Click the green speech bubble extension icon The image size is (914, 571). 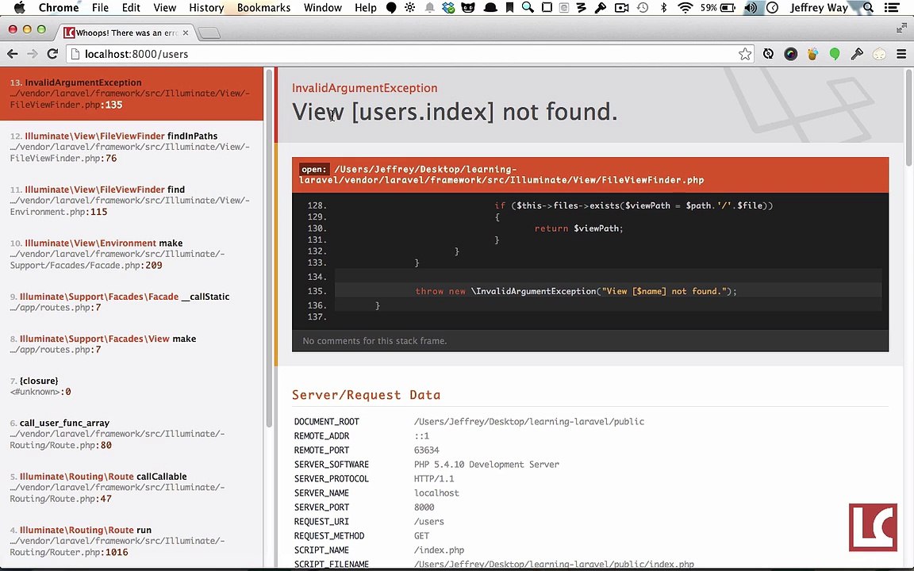coord(835,54)
